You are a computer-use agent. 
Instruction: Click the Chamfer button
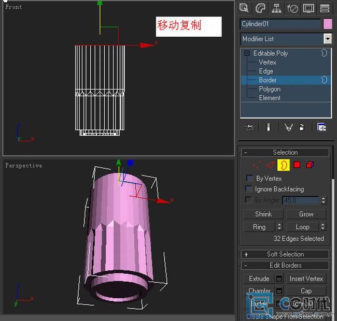coord(259,291)
